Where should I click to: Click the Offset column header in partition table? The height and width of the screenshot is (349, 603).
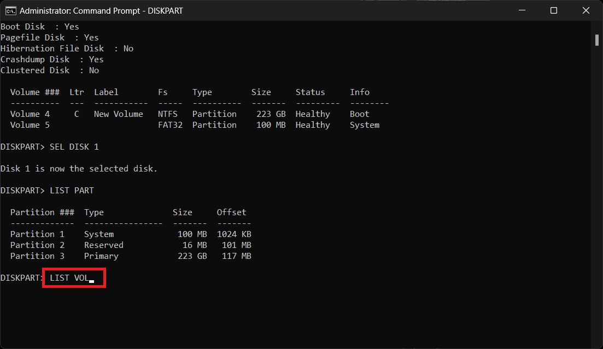pyautogui.click(x=231, y=212)
